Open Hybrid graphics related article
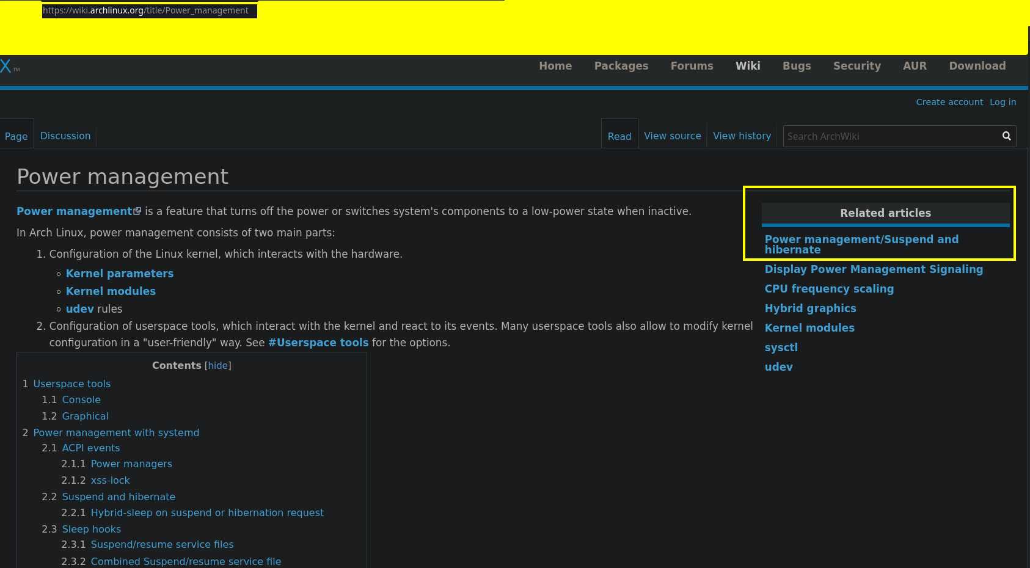This screenshot has height=568, width=1030. click(810, 308)
